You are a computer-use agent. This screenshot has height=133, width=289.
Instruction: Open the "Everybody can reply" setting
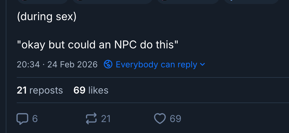(156, 64)
